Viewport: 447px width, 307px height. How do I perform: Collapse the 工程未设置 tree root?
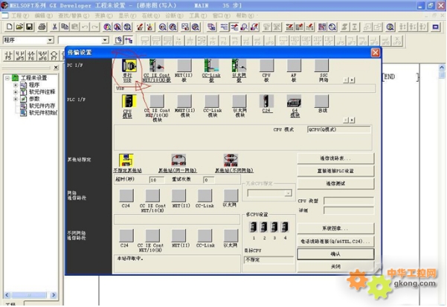pyautogui.click(x=7, y=78)
